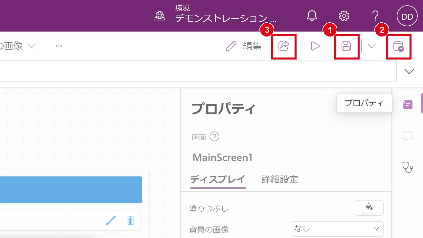Open the Properties pane icon in right rail
The height and width of the screenshot is (238, 423).
click(408, 105)
